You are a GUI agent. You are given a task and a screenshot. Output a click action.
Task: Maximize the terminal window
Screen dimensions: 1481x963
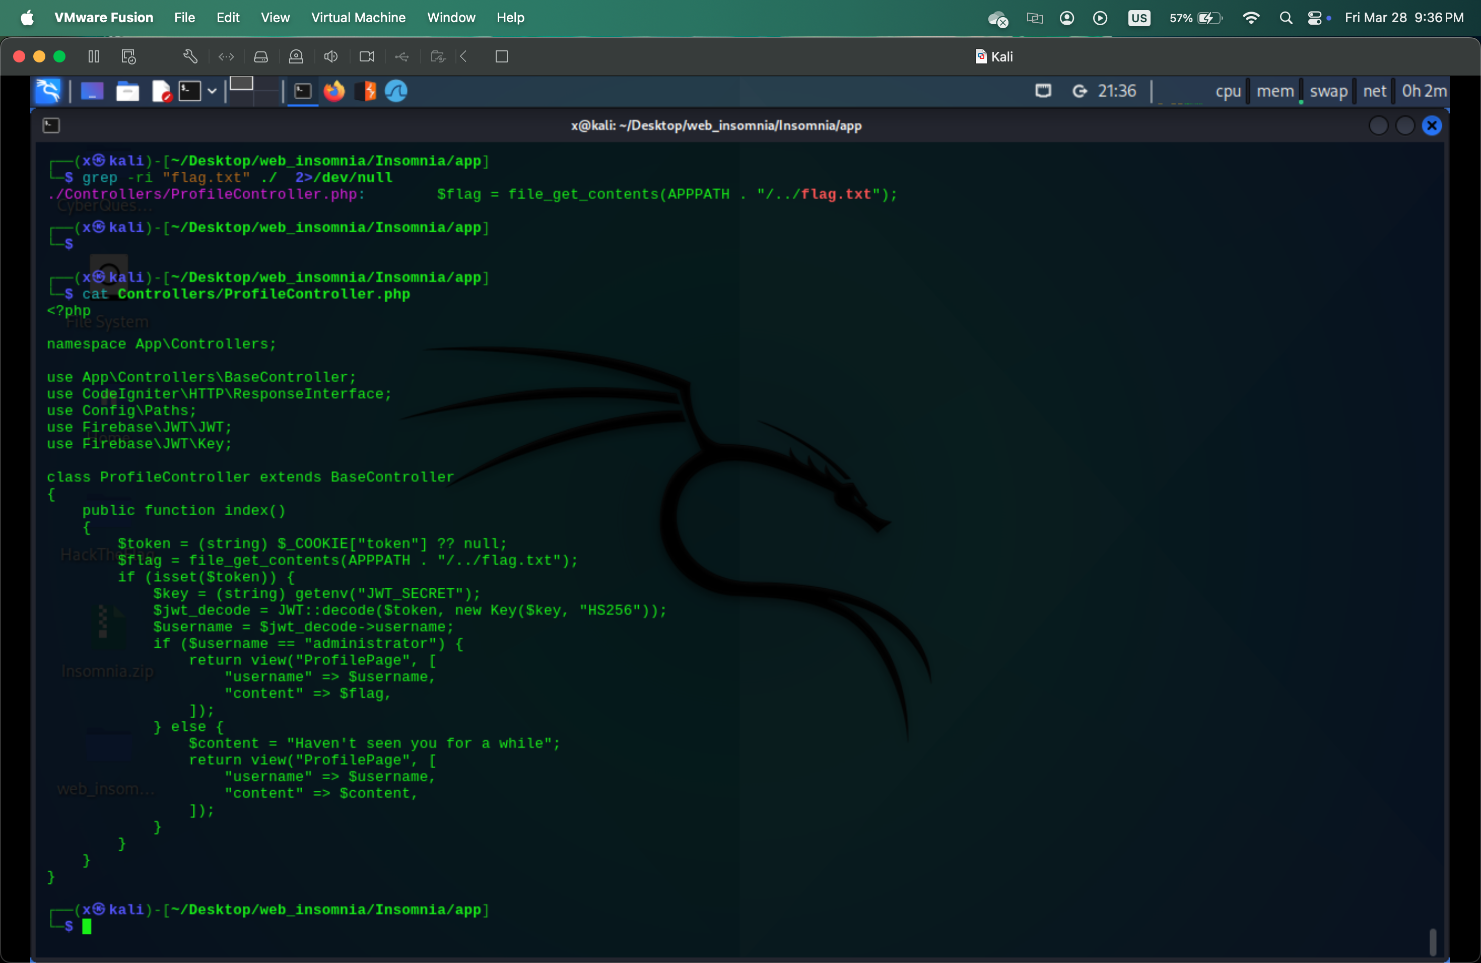(x=1405, y=125)
